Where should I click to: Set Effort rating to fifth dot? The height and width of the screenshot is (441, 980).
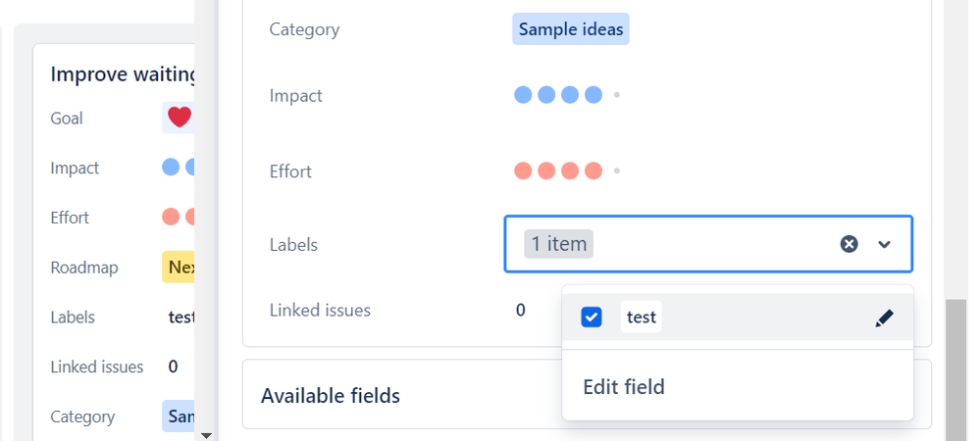[x=617, y=171]
